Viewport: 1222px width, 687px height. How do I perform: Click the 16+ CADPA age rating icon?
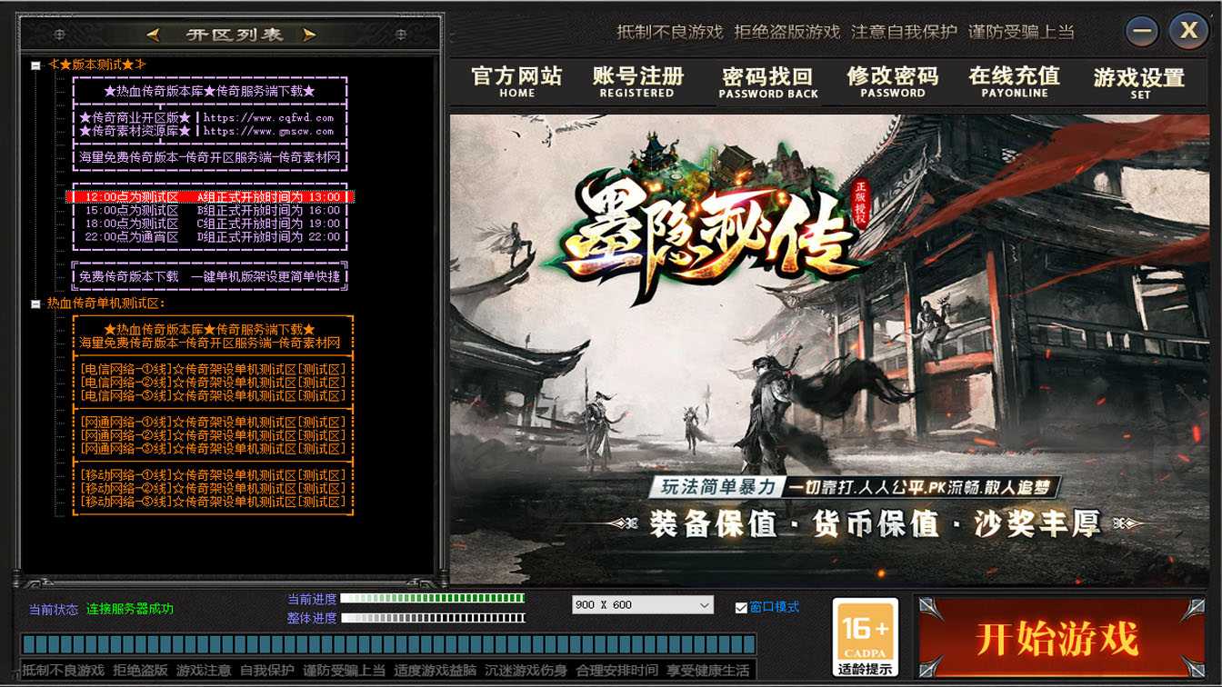(x=866, y=636)
